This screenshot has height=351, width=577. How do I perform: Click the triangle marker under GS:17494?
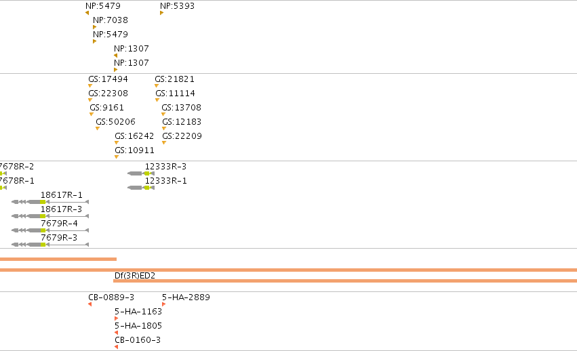click(x=90, y=86)
